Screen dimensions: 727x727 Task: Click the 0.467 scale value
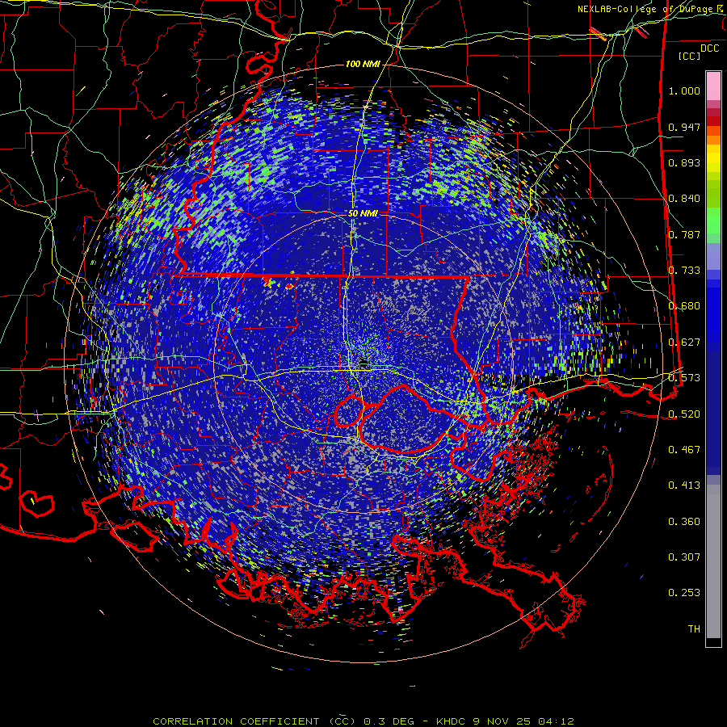click(684, 450)
